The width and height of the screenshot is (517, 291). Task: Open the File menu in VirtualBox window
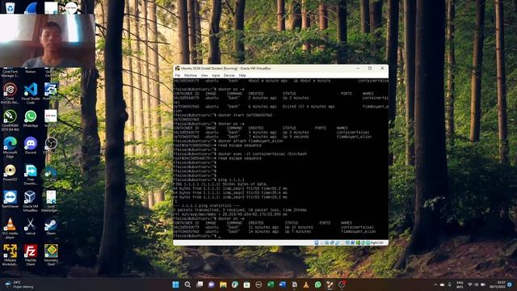click(178, 75)
